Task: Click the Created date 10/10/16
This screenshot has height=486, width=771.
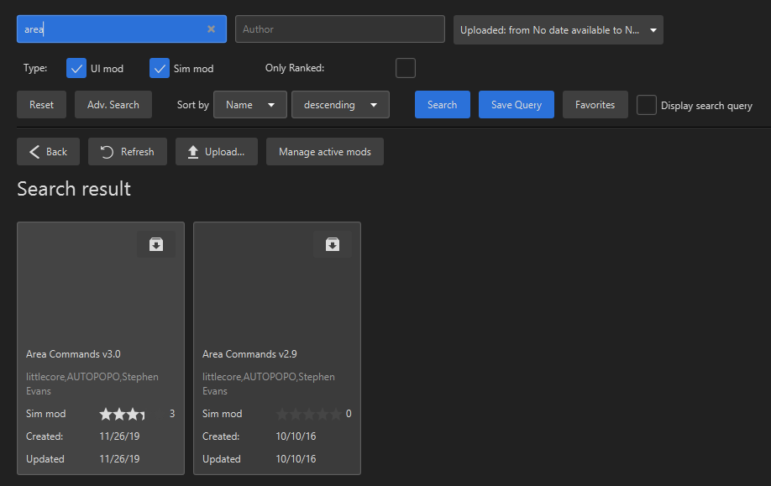Action: 296,436
